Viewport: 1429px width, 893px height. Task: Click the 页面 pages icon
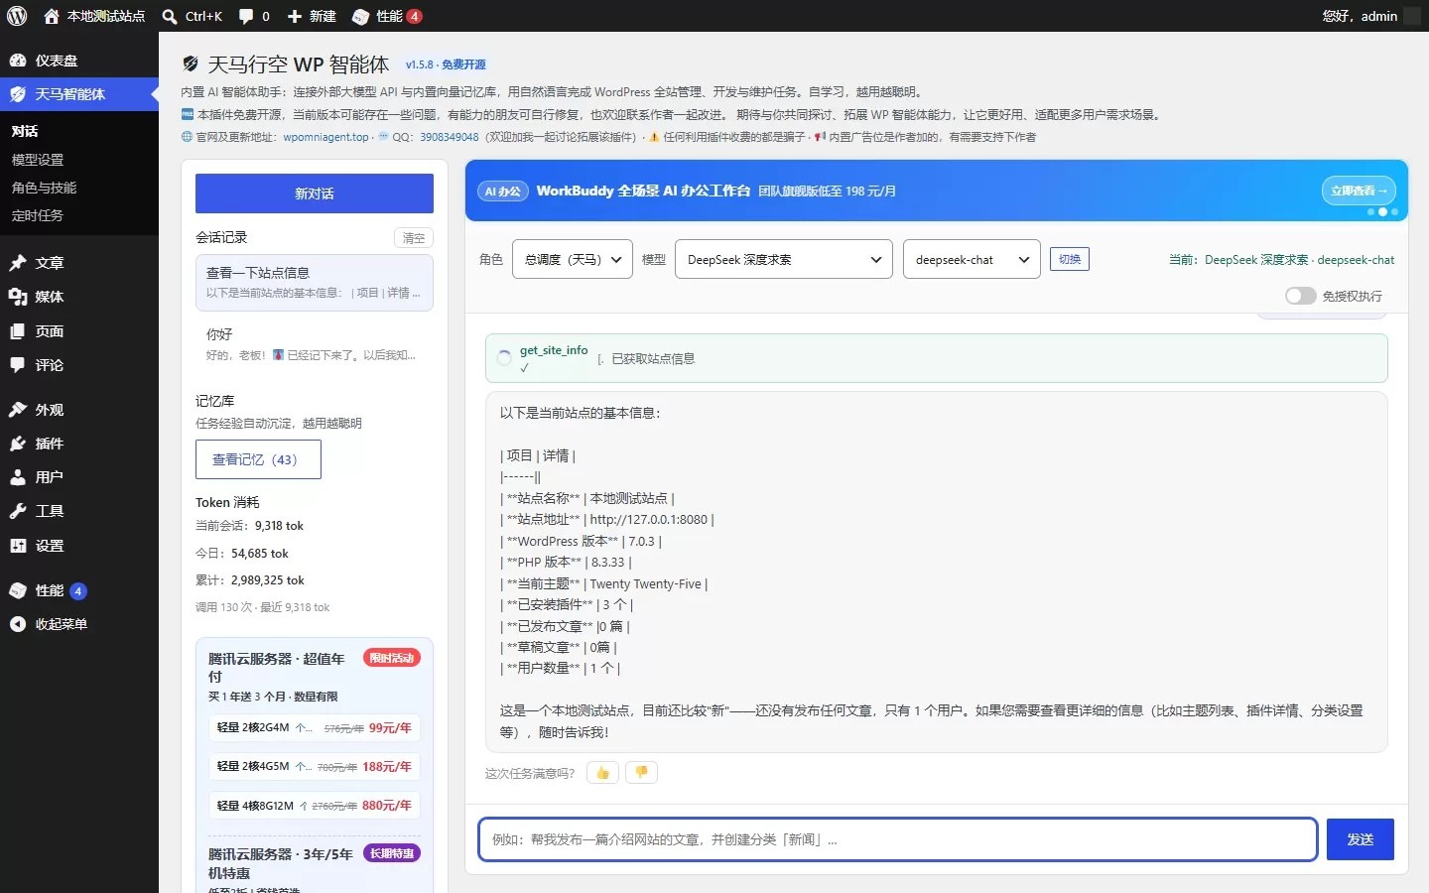point(18,331)
